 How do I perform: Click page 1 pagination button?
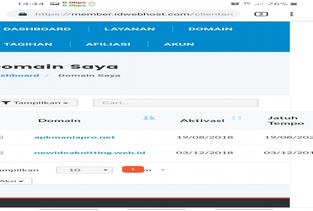[133, 170]
